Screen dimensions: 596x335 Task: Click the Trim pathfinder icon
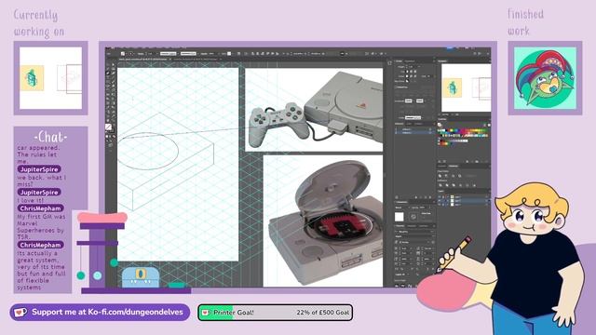(447, 185)
